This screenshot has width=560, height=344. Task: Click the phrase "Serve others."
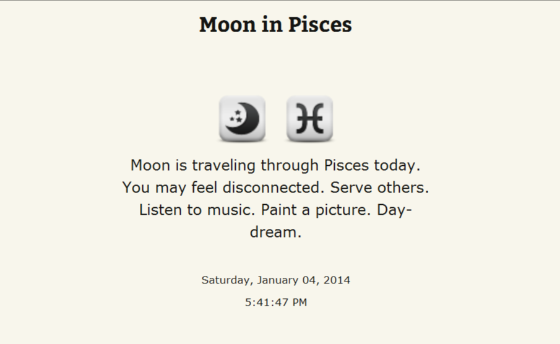[379, 187]
